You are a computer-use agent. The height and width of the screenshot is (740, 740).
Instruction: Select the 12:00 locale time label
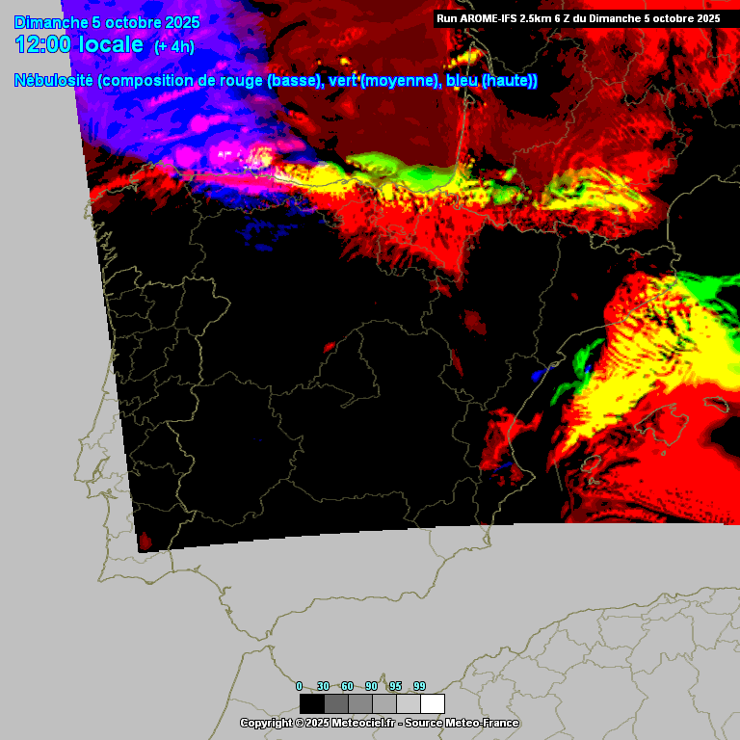(79, 45)
